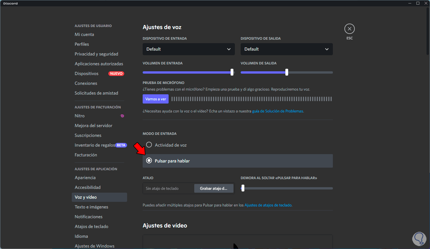Click the settings page vertical scrollbar
The width and height of the screenshot is (430, 249).
point(428,31)
